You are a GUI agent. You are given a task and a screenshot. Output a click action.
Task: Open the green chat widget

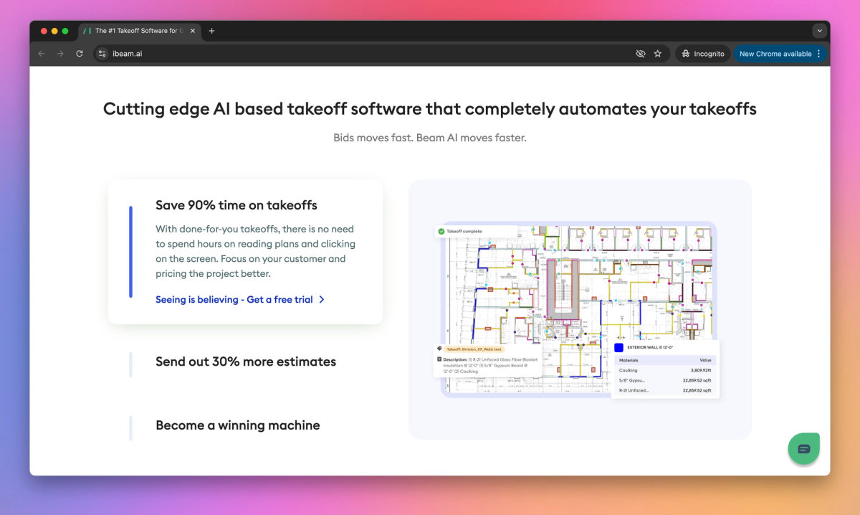coord(803,449)
